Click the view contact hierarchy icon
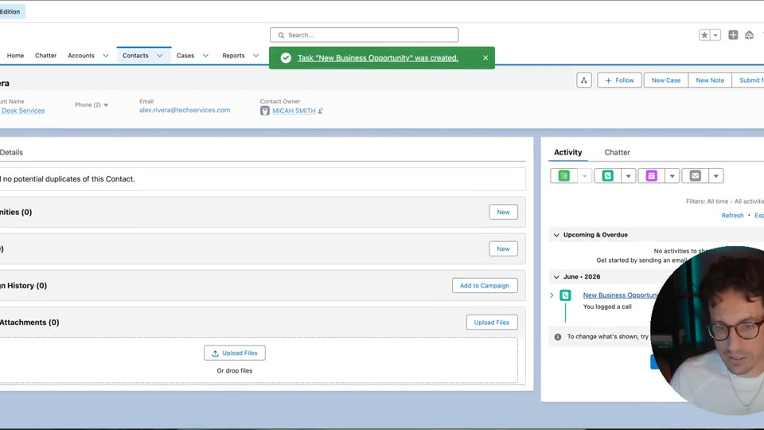 coord(583,80)
